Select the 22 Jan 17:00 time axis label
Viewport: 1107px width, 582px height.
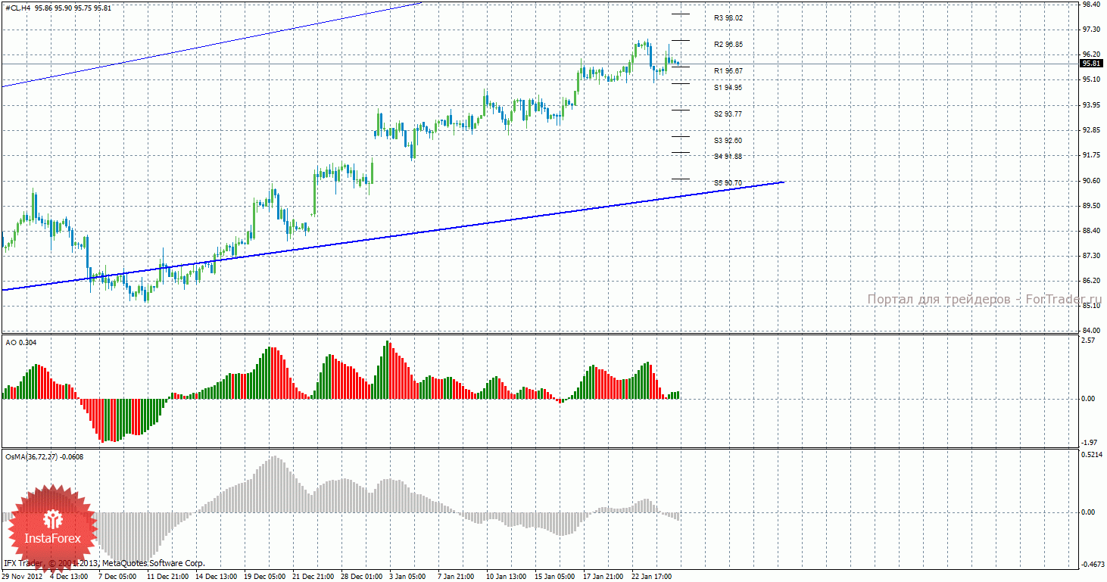653,577
